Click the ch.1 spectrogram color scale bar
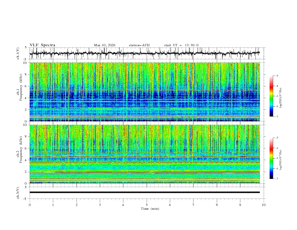Image resolution: width=297 pixels, height=230 pixels. click(271, 96)
